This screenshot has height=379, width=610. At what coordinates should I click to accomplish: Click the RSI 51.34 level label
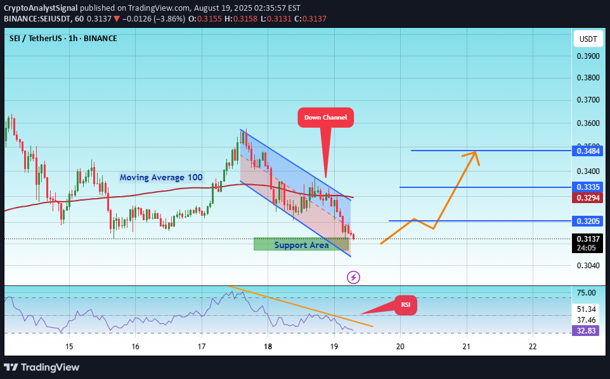point(587,309)
